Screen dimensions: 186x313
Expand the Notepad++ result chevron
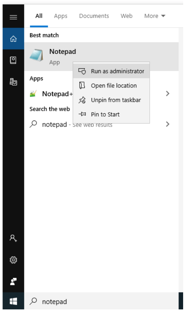point(168,94)
